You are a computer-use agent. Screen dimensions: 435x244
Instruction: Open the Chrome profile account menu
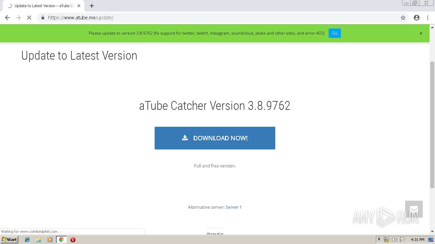[x=417, y=18]
